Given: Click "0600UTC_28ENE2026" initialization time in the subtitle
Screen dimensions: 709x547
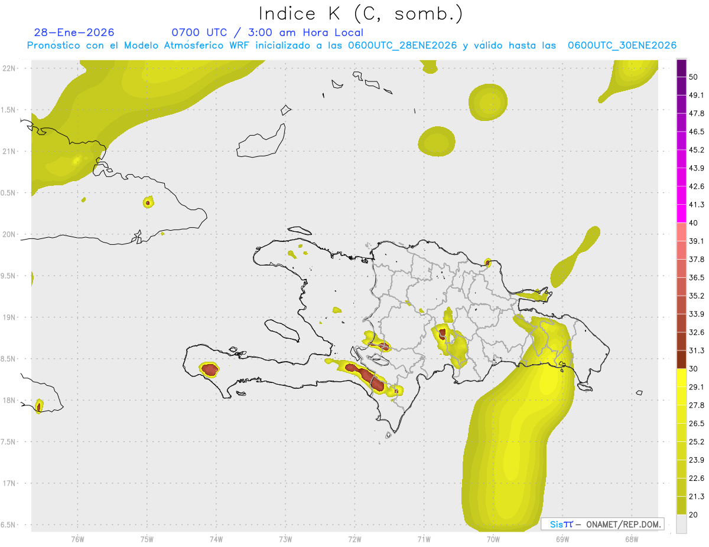Looking at the screenshot, I should pyautogui.click(x=402, y=45).
